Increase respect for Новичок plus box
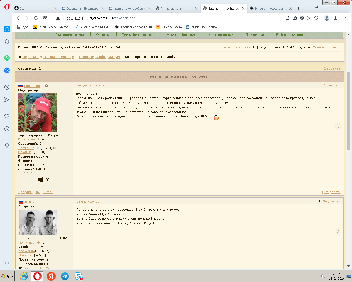This screenshot has height=282, width=352. pos(38,148)
